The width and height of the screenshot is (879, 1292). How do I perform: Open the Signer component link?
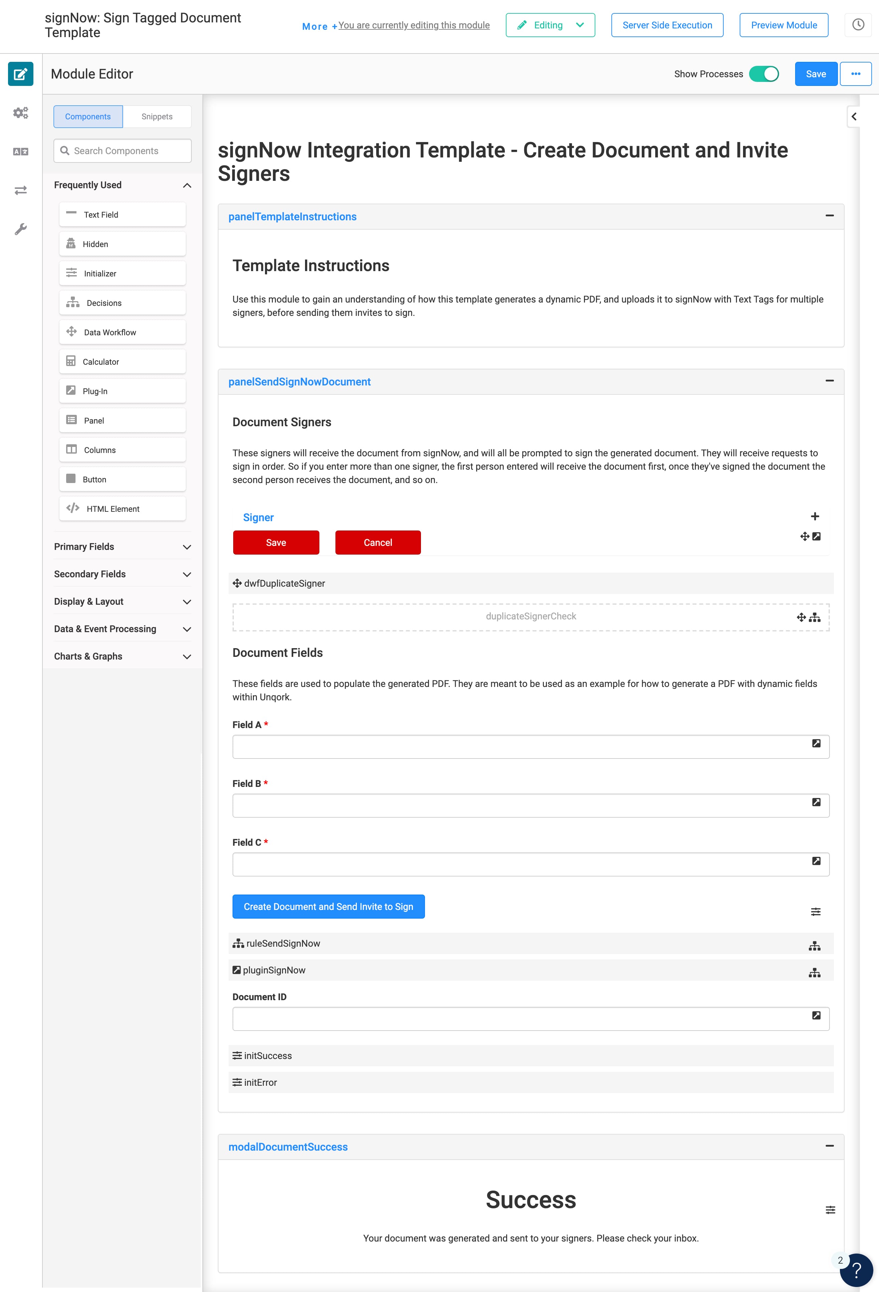258,517
